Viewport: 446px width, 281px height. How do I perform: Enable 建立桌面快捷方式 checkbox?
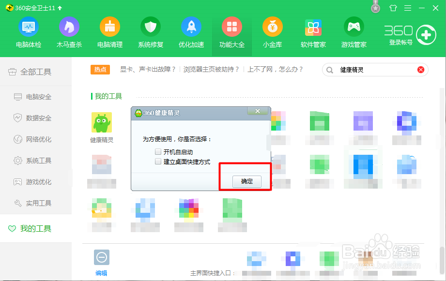158,162
